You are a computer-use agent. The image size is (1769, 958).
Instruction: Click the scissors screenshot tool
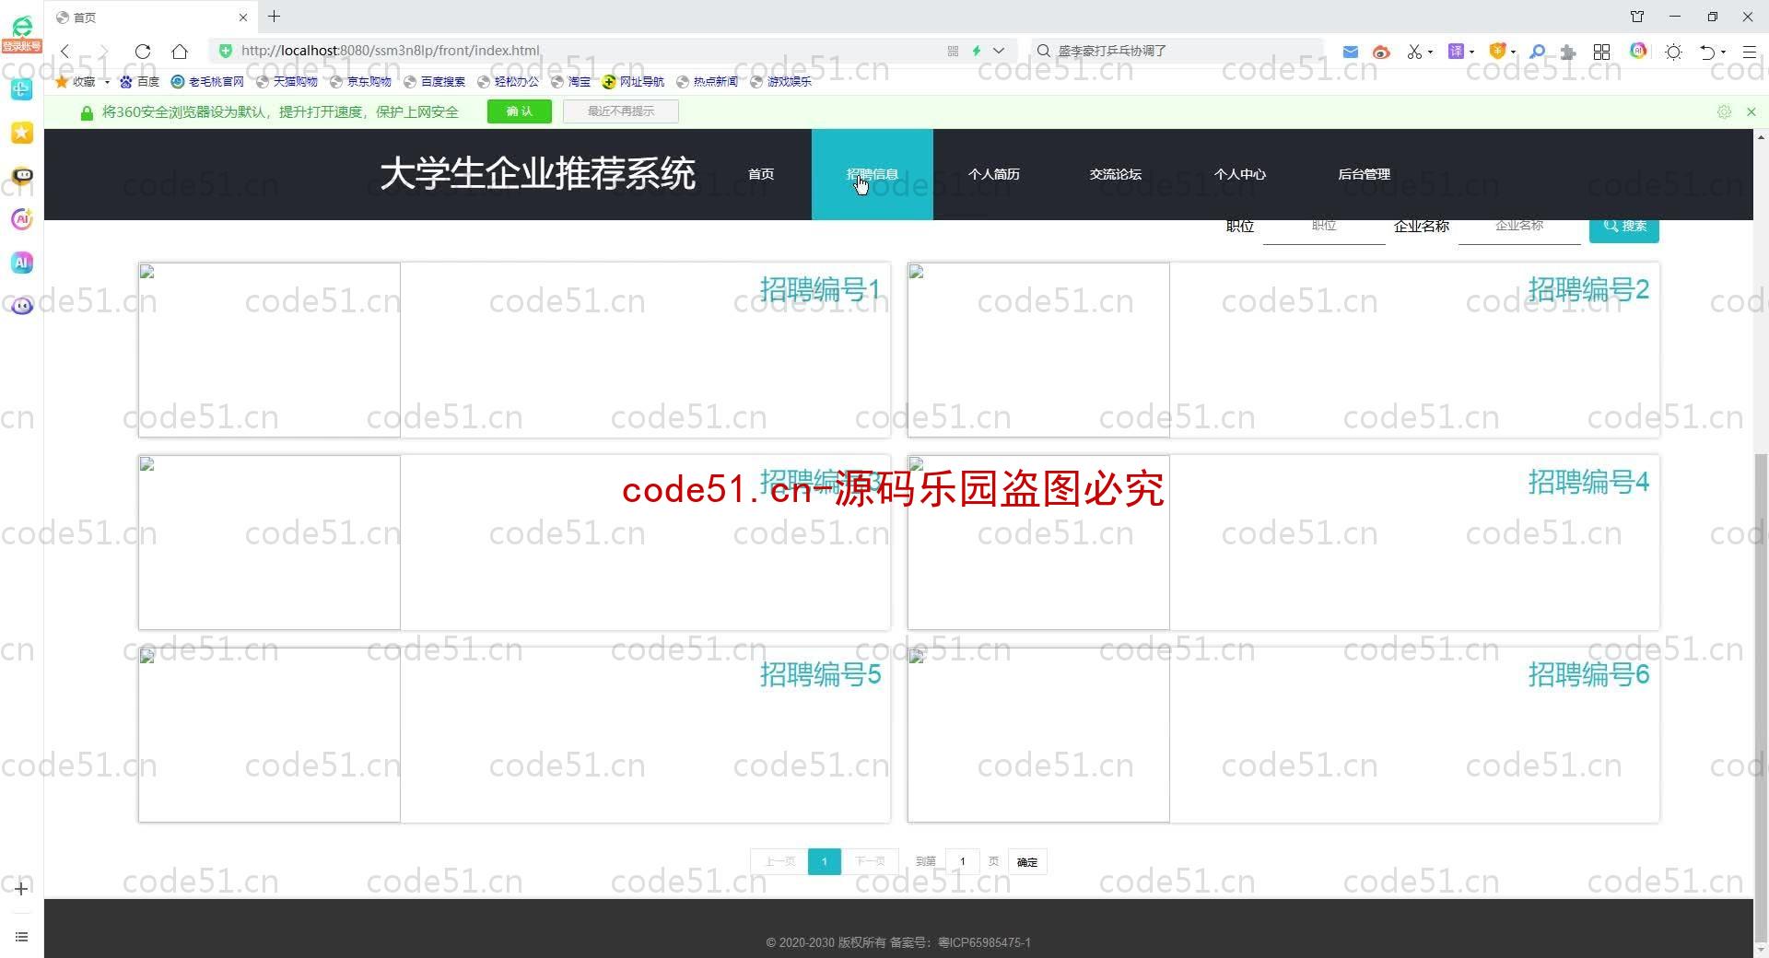(x=1414, y=52)
